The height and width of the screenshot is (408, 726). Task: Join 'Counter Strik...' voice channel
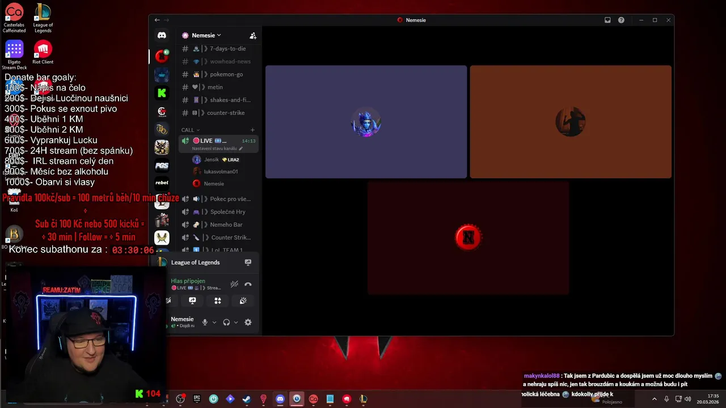click(x=218, y=237)
